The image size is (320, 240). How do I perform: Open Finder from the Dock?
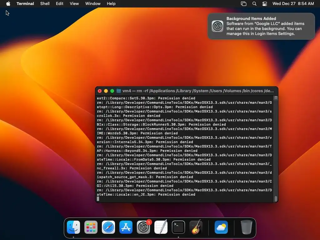[x=73, y=227]
